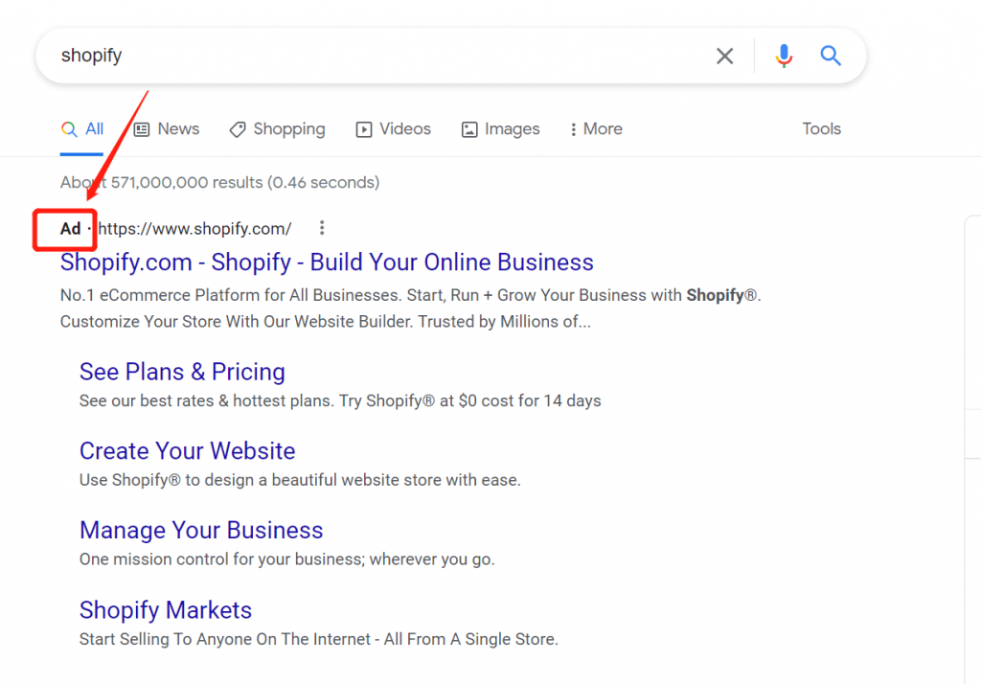This screenshot has width=981, height=684.
Task: Open the Tools options
Action: (821, 129)
